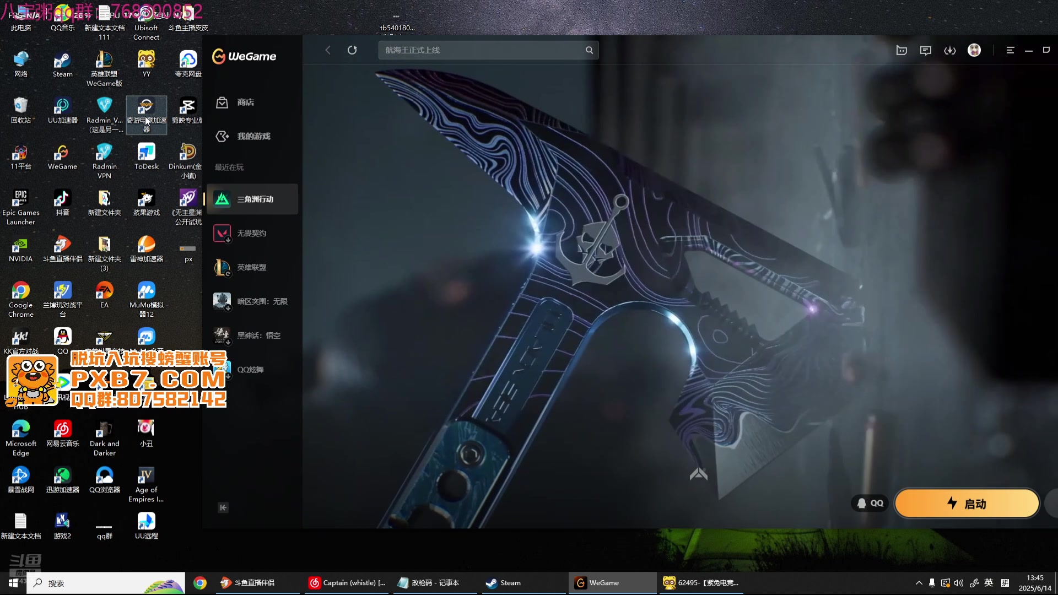Open Chrome from the taskbar
This screenshot has height=595, width=1058.
tap(200, 583)
